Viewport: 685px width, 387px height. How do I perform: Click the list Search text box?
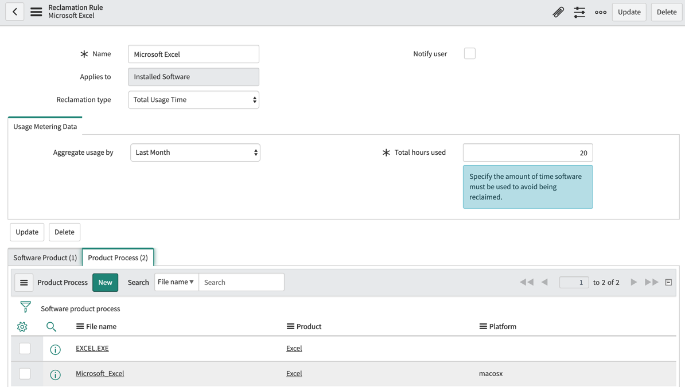pos(242,282)
